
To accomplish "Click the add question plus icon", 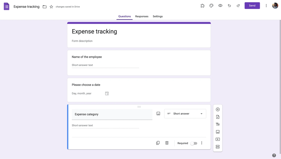I will (217, 110).
